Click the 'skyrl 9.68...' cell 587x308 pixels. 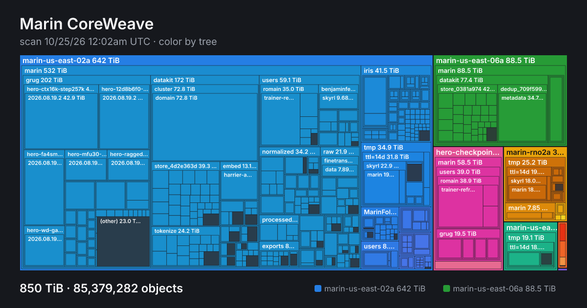(x=339, y=101)
